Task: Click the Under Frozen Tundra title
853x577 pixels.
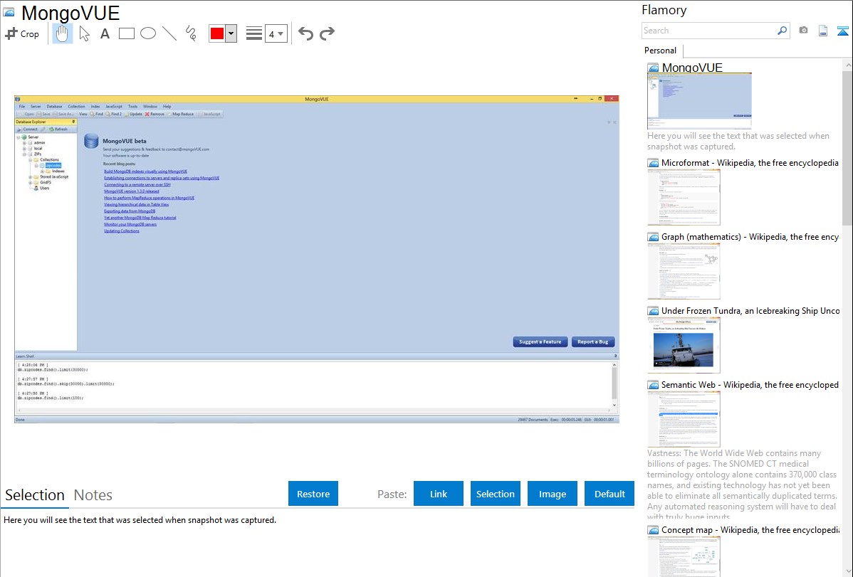Action: pos(750,310)
